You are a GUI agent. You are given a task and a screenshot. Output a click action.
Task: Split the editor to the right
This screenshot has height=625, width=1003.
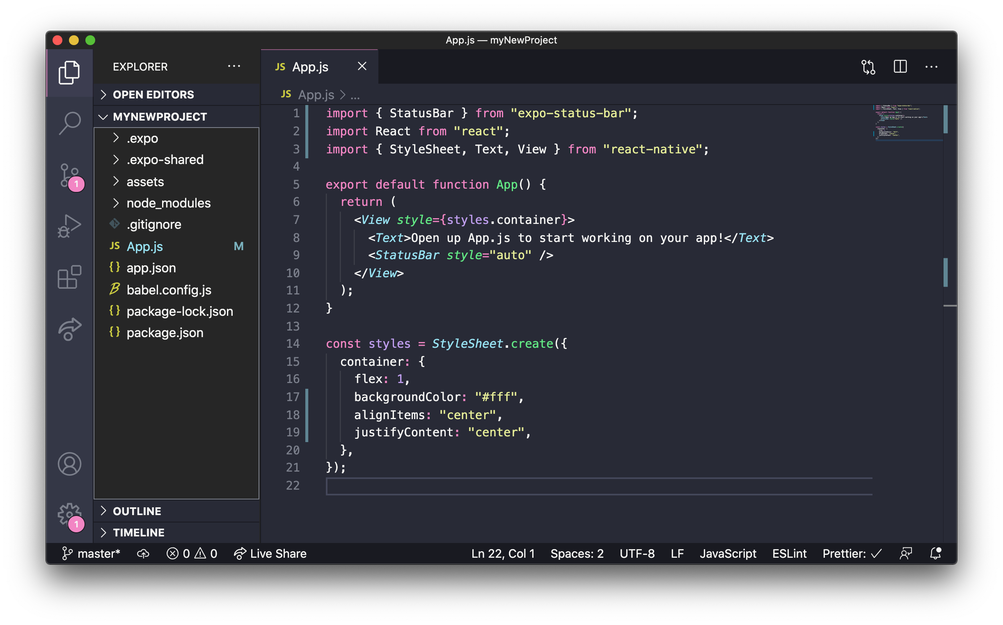point(900,66)
